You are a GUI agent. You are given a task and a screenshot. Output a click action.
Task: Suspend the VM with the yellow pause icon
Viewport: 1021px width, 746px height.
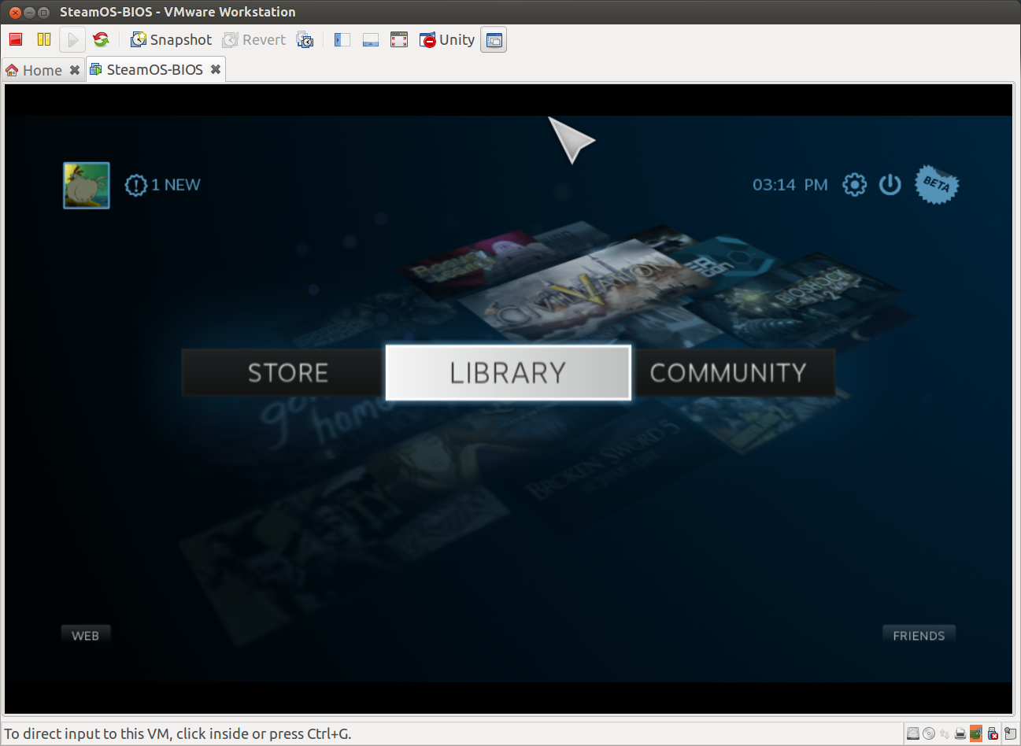click(x=44, y=39)
